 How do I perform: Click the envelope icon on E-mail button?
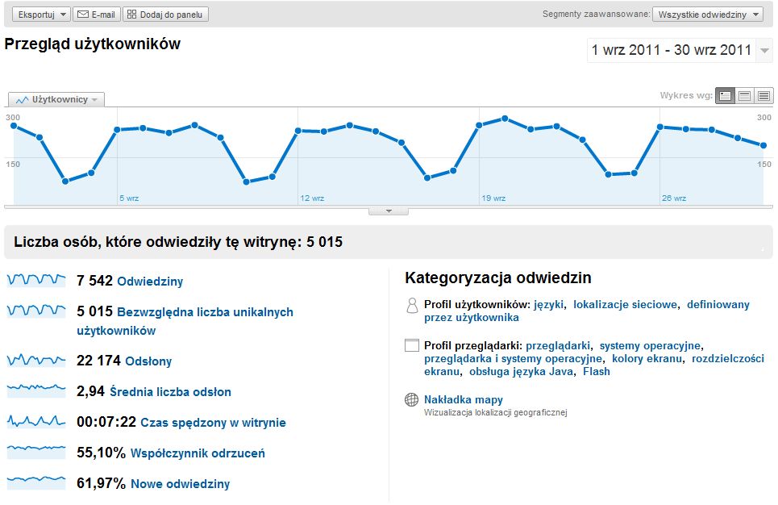[x=83, y=15]
